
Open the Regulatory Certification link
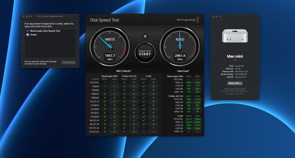point(235,89)
